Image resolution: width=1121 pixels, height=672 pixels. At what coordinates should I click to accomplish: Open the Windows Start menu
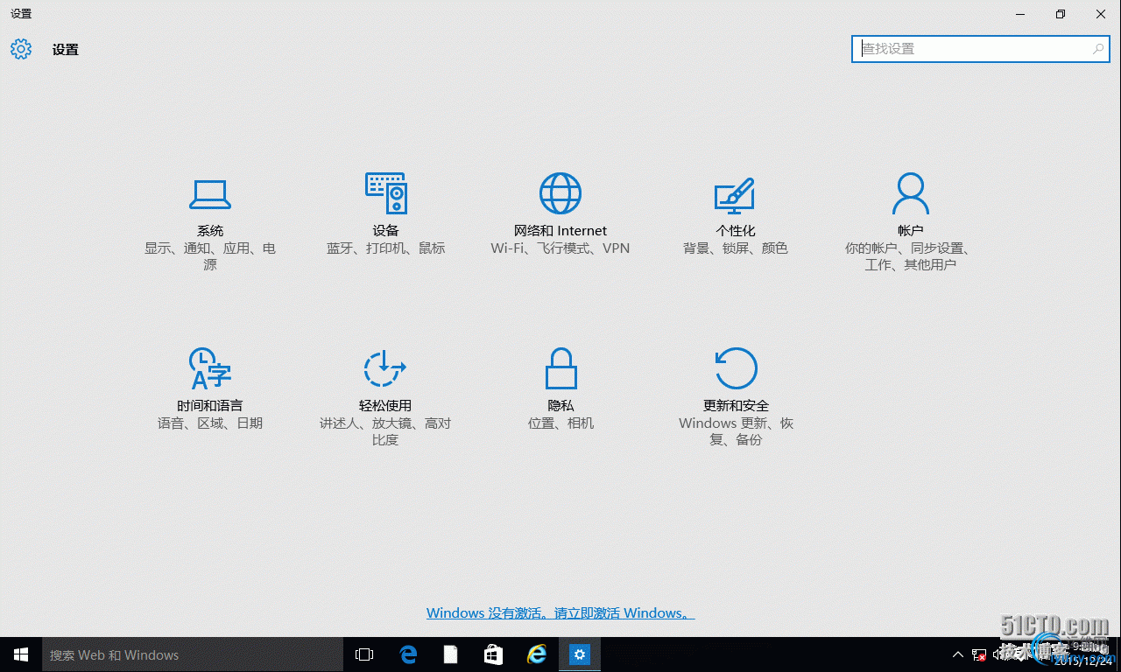(21, 654)
